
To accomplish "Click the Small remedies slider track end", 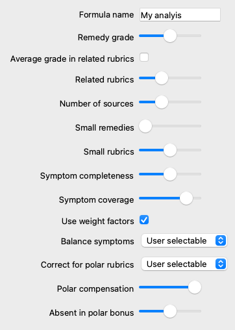I will tap(199, 126).
